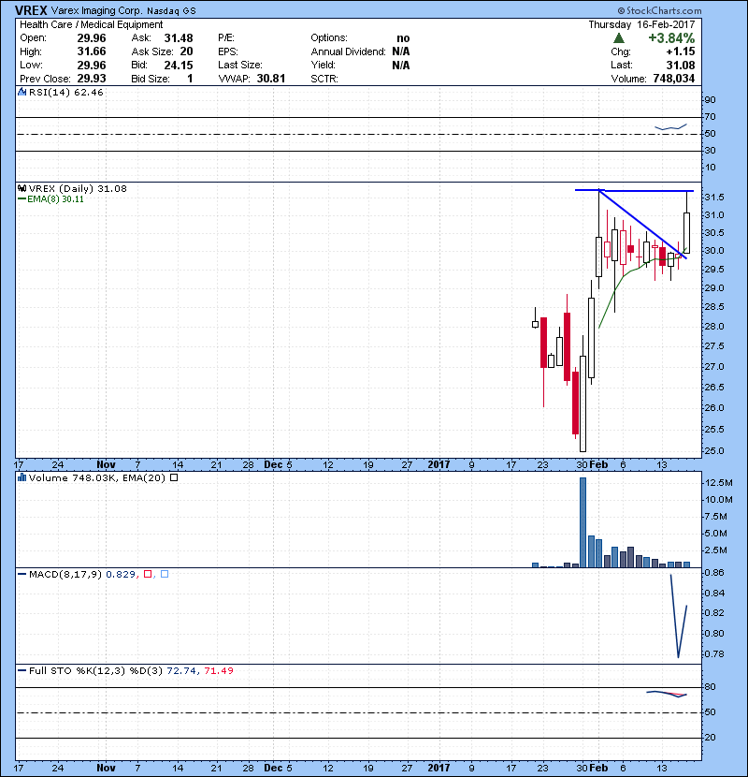The image size is (748, 777).
Task: Click the stochastic %D value 71.49
Action: pos(219,670)
